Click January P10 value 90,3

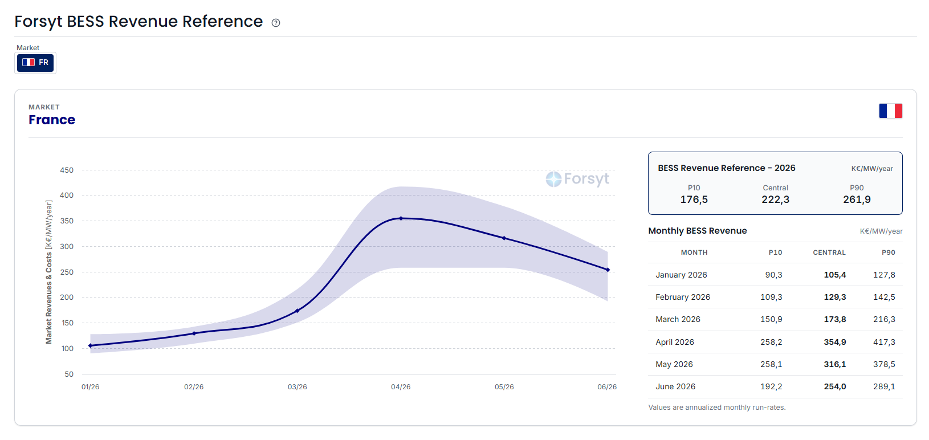point(773,275)
